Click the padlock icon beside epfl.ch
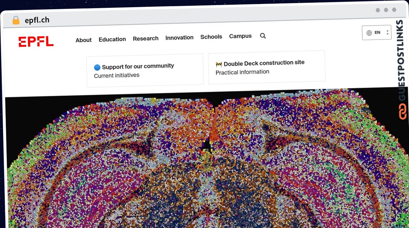 (16, 20)
